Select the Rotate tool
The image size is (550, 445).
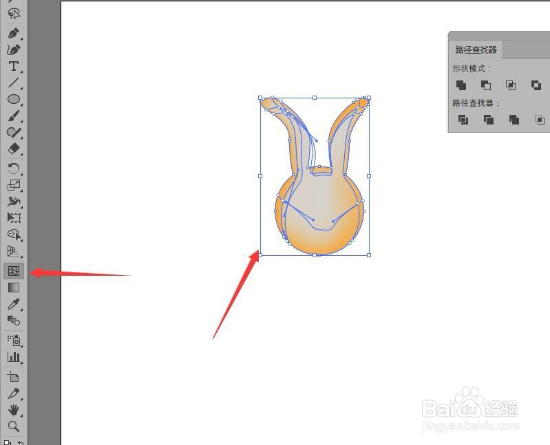click(x=14, y=169)
